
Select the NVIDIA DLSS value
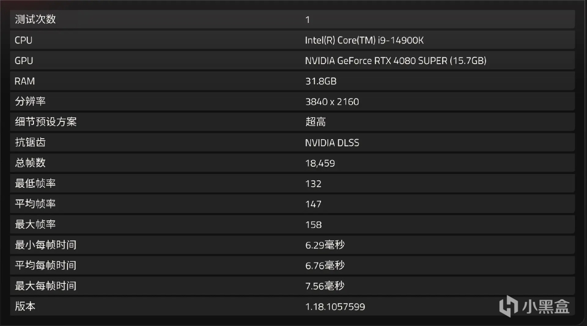point(332,143)
